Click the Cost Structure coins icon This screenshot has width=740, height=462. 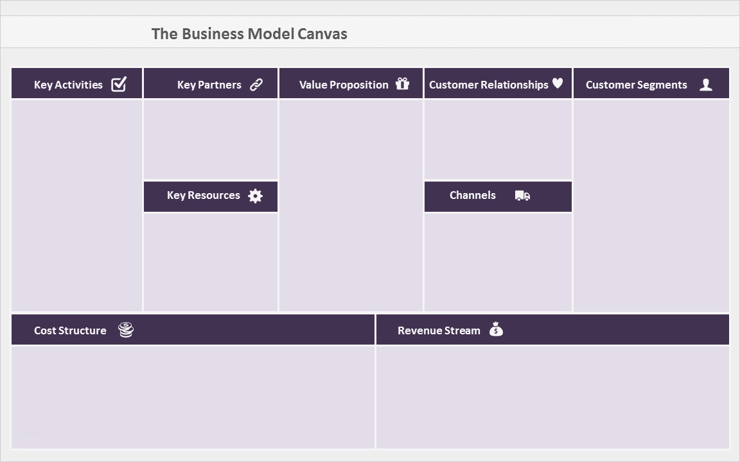[126, 330]
